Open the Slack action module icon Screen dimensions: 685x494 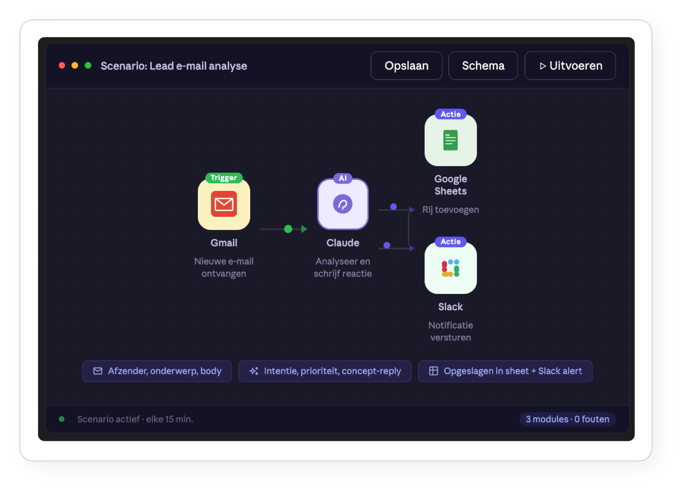pyautogui.click(x=450, y=268)
